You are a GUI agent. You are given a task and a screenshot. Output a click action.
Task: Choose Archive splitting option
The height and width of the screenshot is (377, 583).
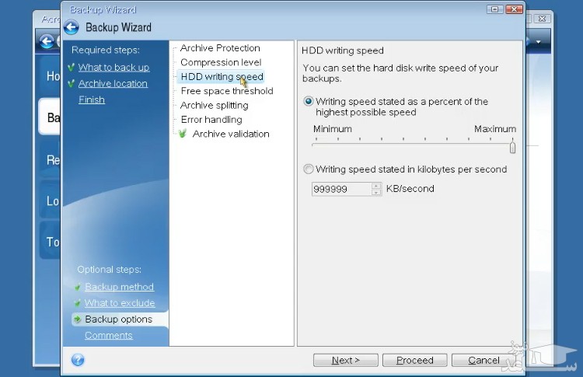tap(214, 105)
